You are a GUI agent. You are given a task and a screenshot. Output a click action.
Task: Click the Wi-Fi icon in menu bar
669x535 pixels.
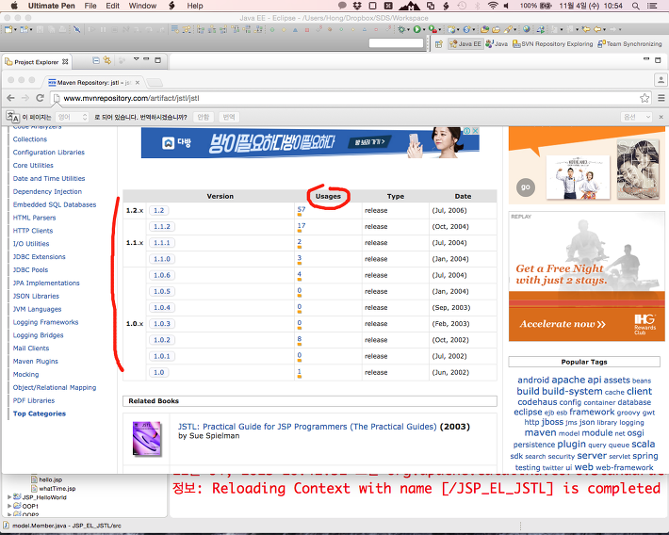coord(493,6)
